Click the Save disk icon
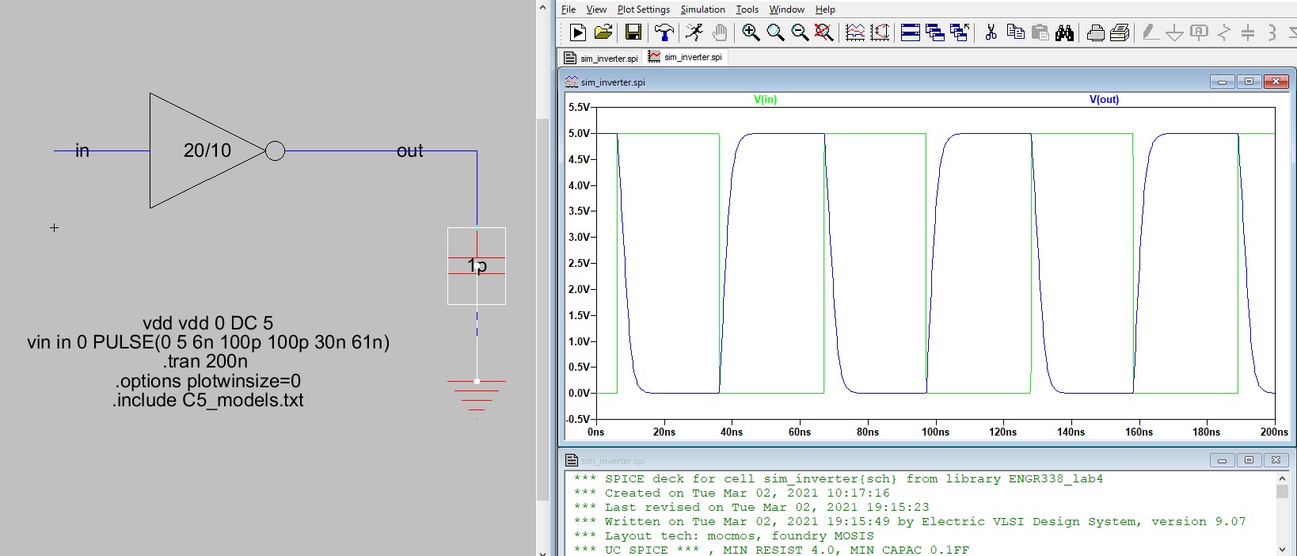Viewport: 1297px width, 556px height. [633, 32]
